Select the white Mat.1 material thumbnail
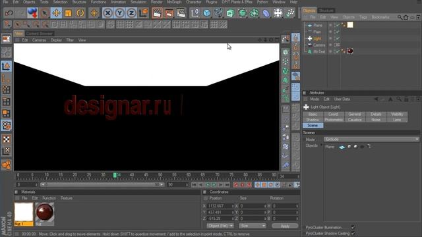This screenshot has width=422, height=237. pos(24,212)
